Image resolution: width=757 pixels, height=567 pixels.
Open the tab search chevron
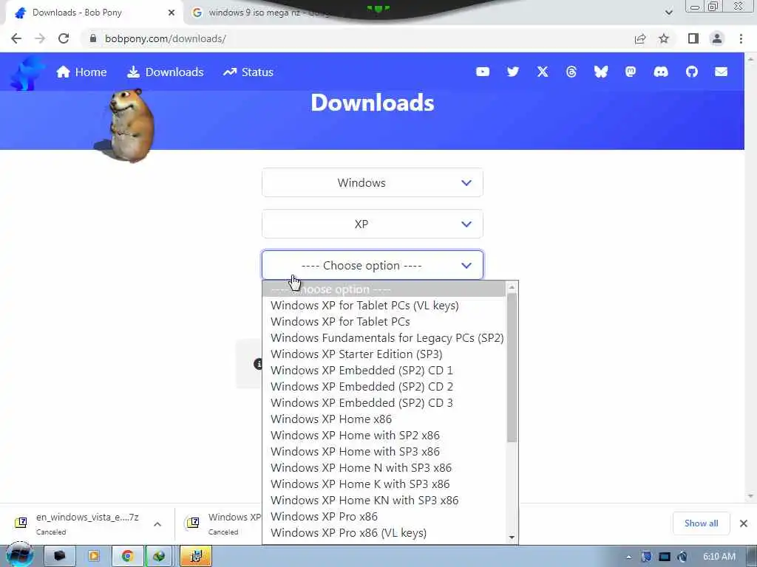[668, 13]
